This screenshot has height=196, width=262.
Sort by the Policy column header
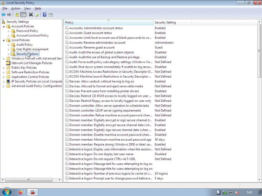(x=108, y=22)
